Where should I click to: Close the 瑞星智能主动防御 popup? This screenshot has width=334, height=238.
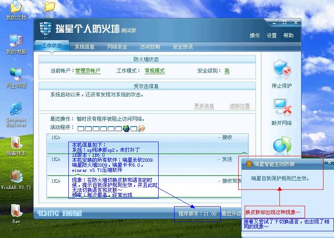(329, 163)
